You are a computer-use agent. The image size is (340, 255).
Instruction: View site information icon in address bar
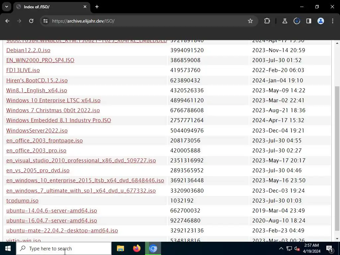point(45,21)
